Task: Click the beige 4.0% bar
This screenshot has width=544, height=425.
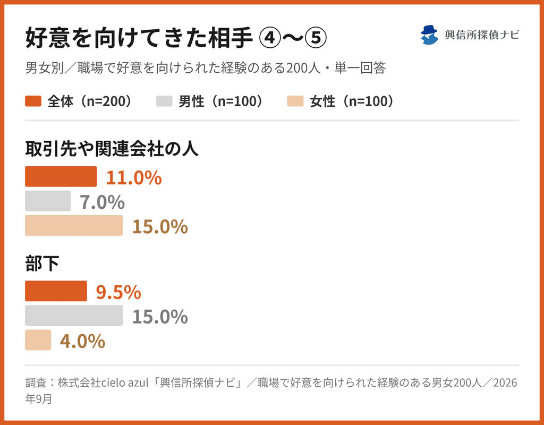Action: (38, 340)
